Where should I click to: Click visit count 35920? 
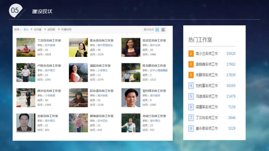click(x=231, y=53)
